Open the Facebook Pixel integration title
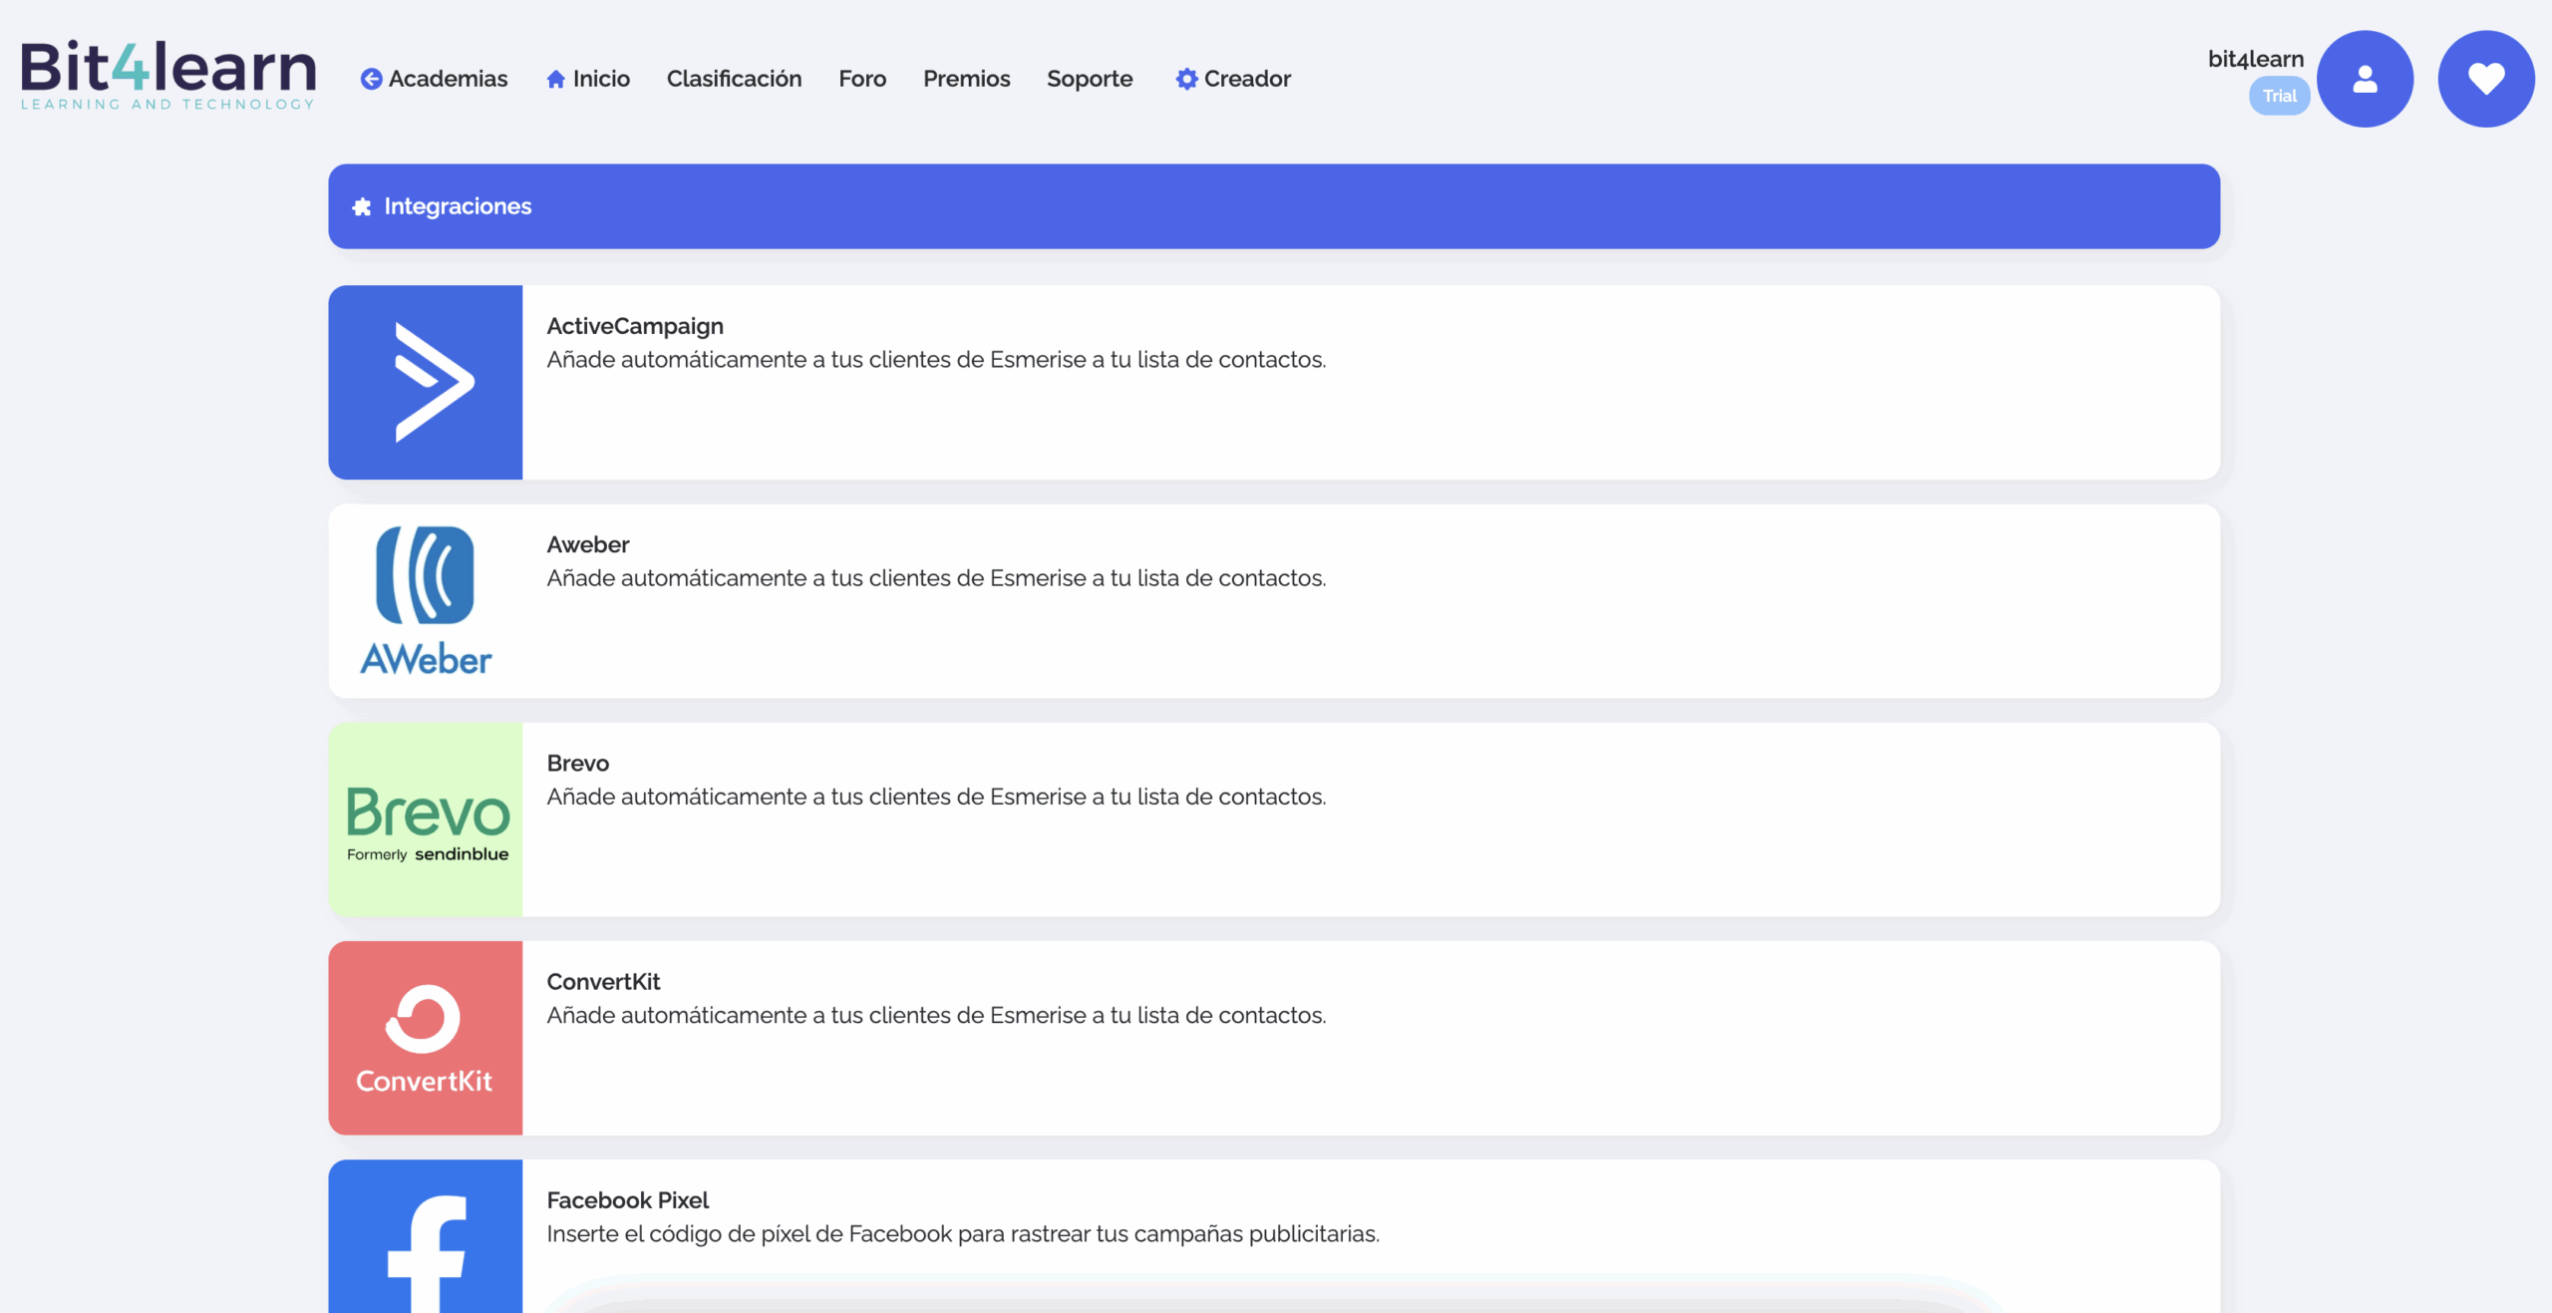This screenshot has height=1313, width=2552. (627, 1200)
